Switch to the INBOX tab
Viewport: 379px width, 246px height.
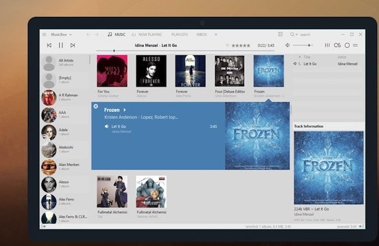tap(202, 34)
